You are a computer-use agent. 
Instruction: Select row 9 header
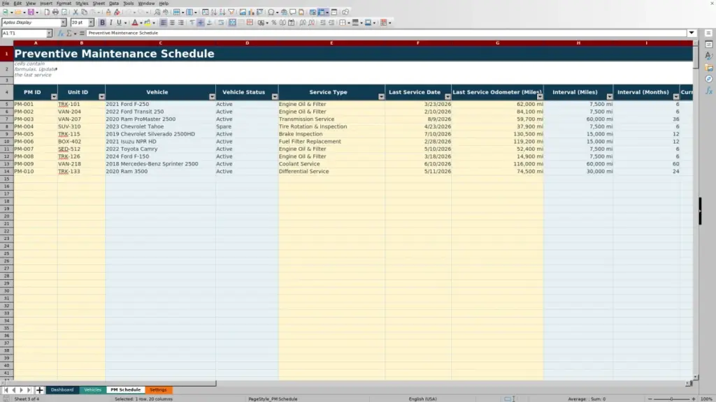(x=6, y=134)
